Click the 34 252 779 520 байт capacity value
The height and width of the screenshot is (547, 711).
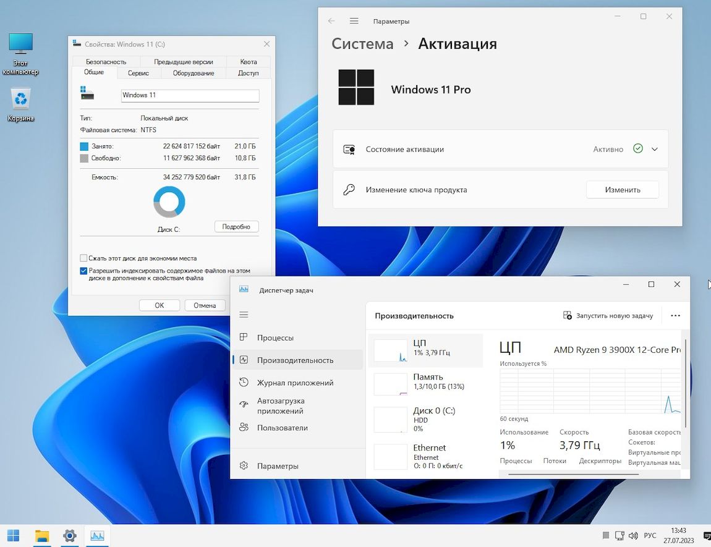[x=192, y=177]
